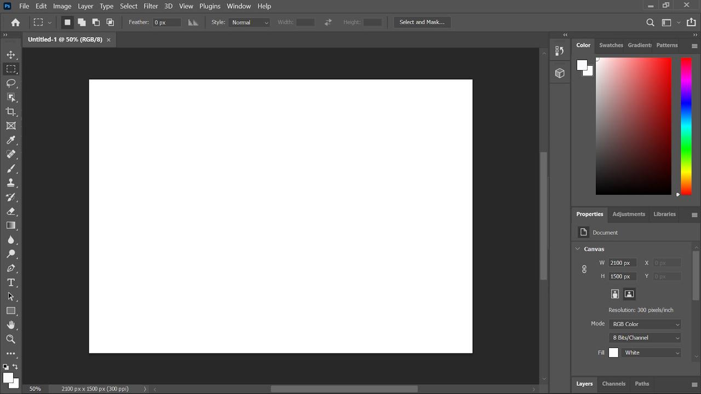The image size is (701, 394).
Task: Enable the portrait canvas orientation option
Action: pyautogui.click(x=614, y=294)
